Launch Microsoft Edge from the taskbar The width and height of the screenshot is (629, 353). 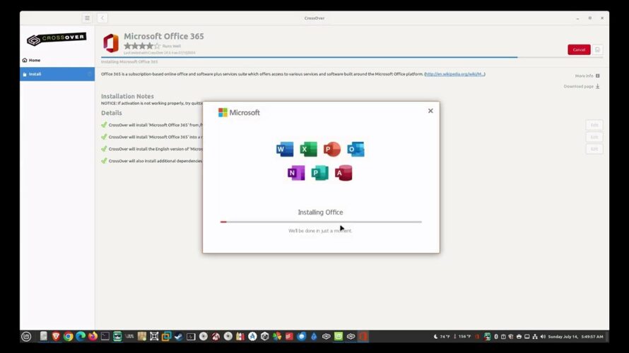pyautogui.click(x=81, y=337)
